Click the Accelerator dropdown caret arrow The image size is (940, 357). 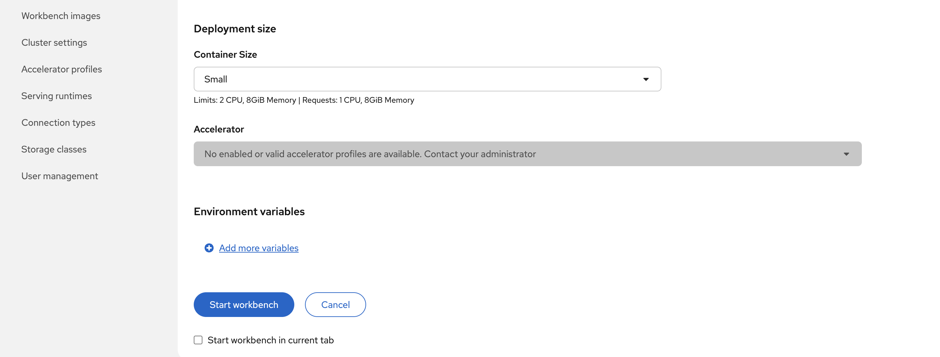coord(846,154)
